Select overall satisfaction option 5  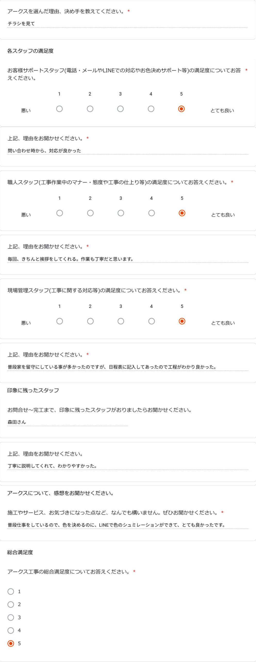click(x=11, y=643)
